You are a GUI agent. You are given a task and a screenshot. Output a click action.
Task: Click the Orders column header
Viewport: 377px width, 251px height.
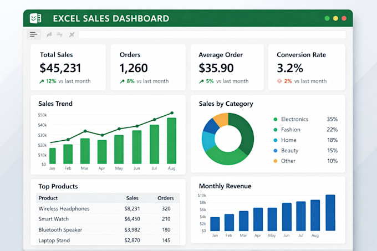(166, 198)
